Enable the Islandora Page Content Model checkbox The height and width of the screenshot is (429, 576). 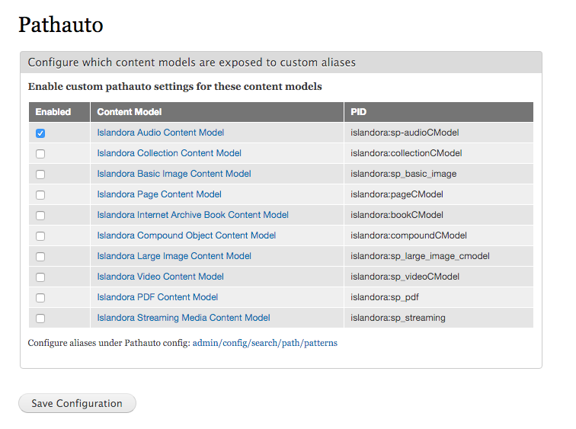40,195
